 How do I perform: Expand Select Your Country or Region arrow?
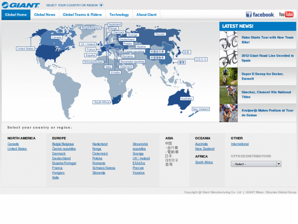[x=101, y=5]
